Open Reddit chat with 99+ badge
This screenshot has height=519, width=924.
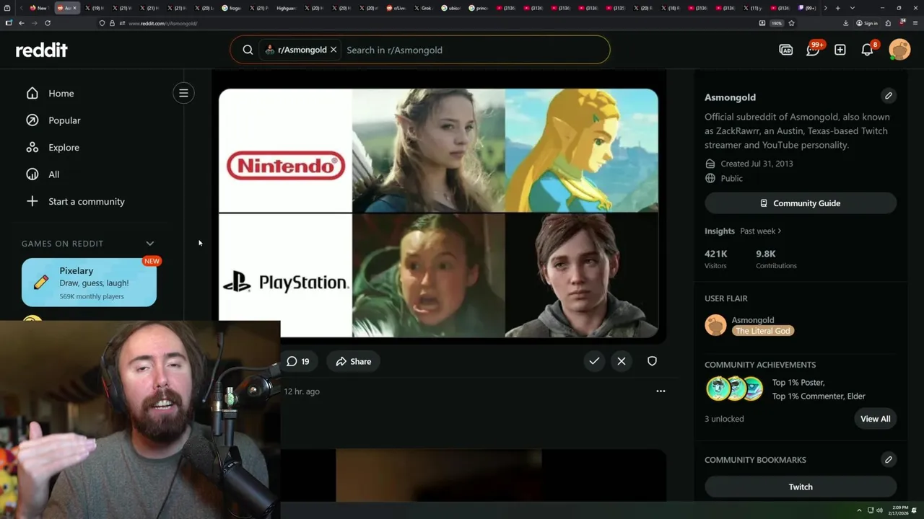coord(814,49)
